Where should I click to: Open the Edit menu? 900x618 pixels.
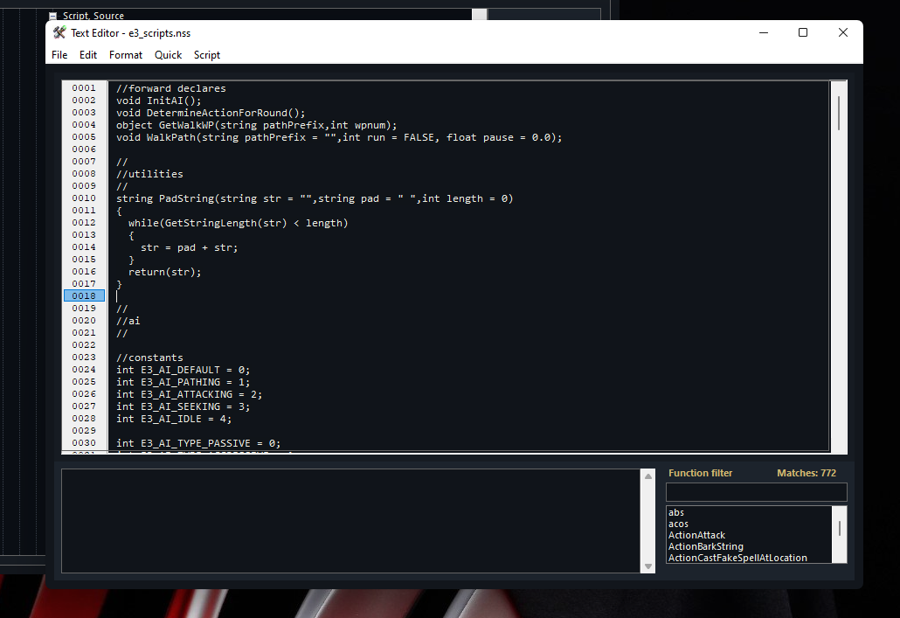tap(88, 55)
